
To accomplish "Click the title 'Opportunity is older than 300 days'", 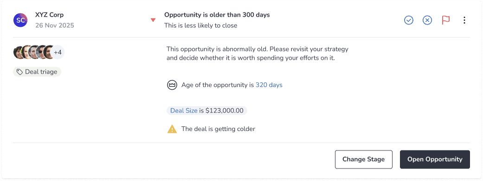I will point(217,15).
